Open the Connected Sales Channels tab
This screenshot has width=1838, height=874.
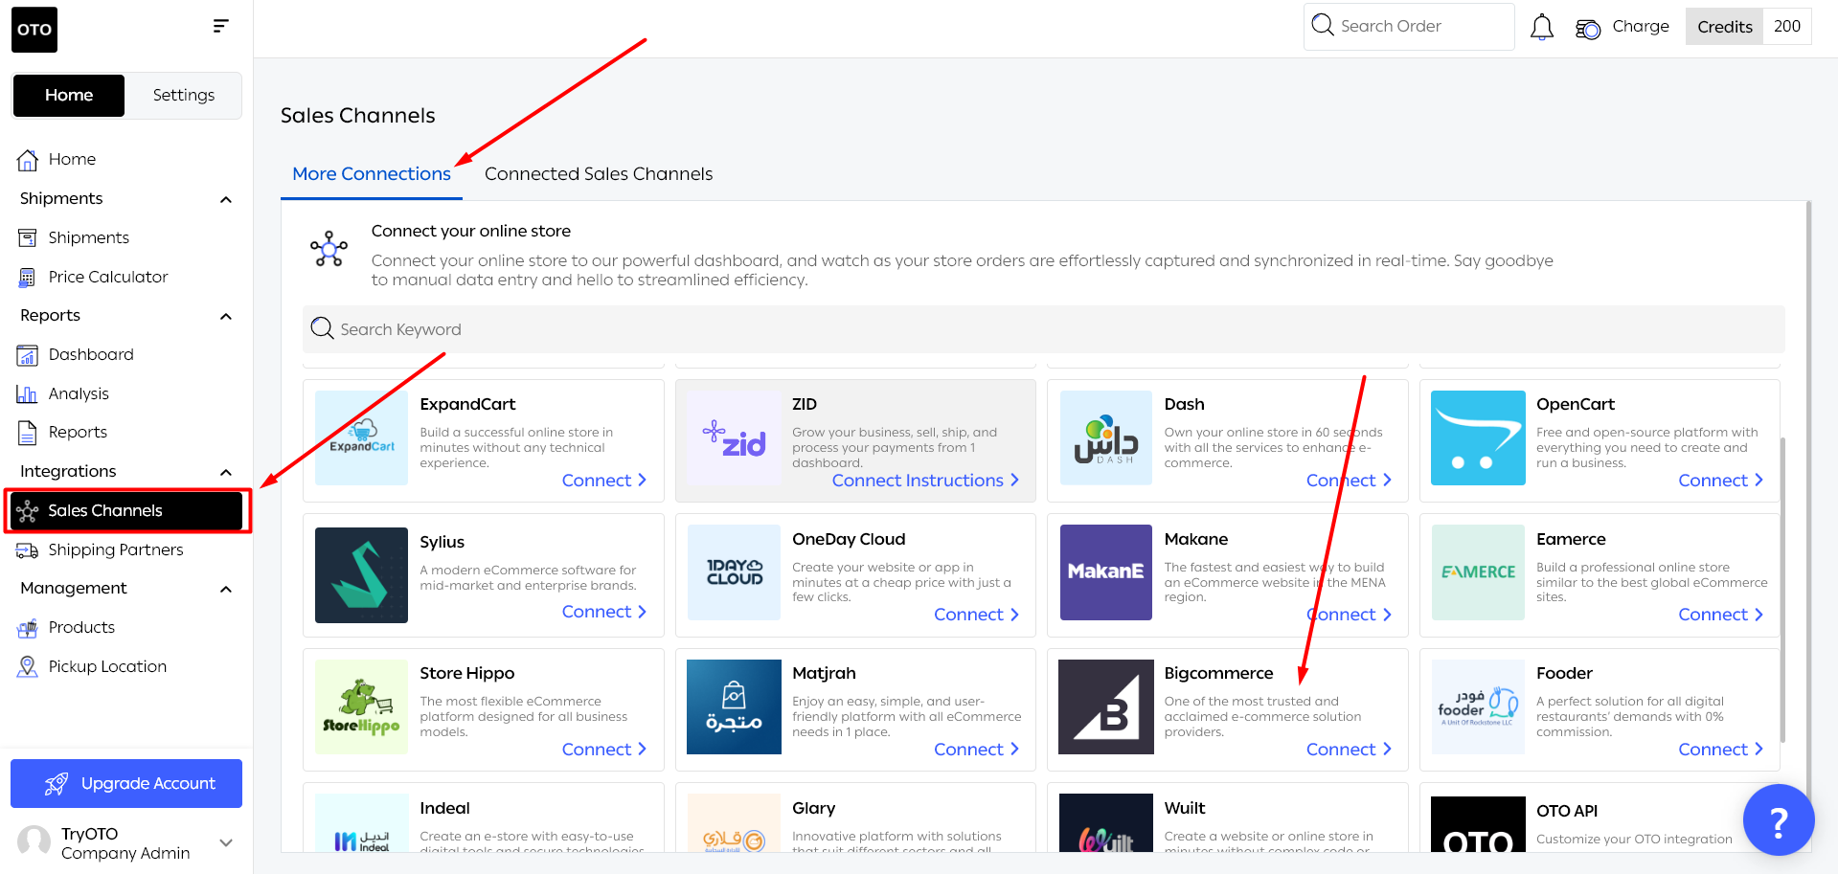tap(599, 174)
